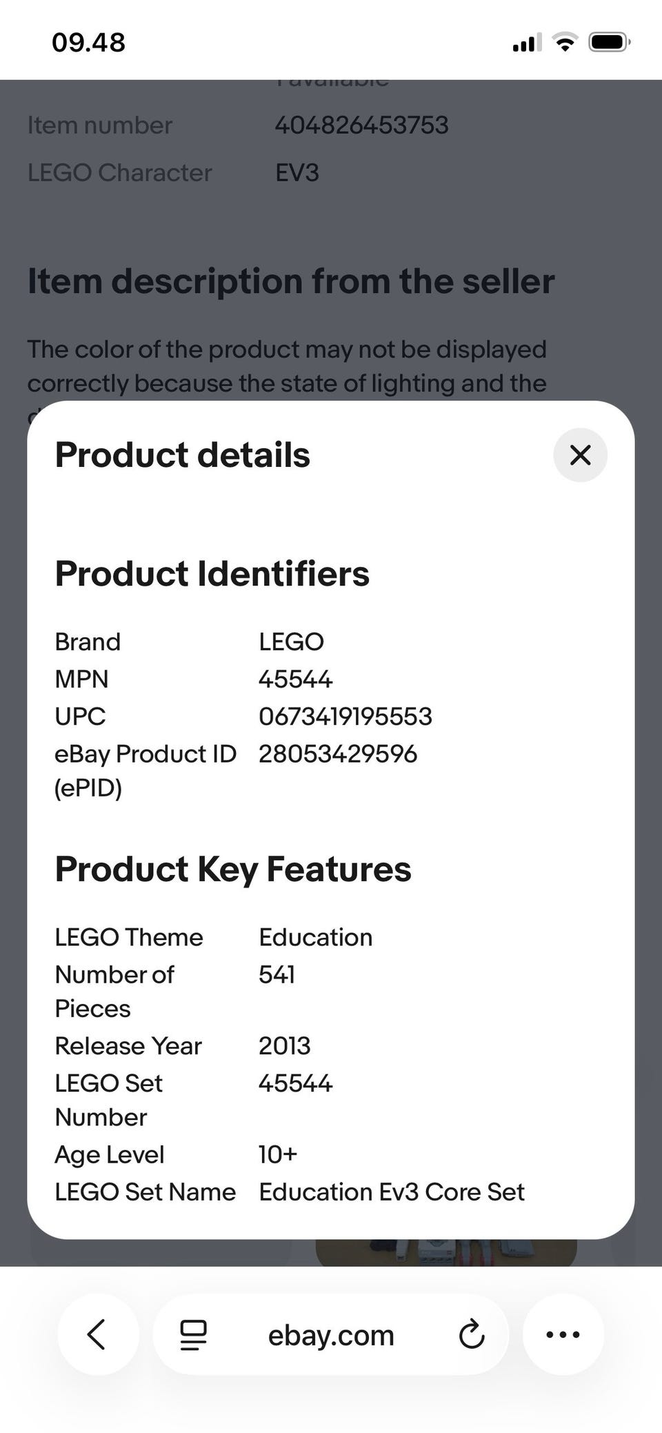
Task: Tap the browser back arrow
Action: click(x=97, y=1334)
